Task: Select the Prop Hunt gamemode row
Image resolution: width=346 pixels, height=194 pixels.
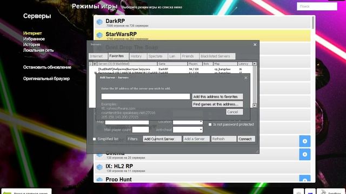Action: tap(202, 178)
